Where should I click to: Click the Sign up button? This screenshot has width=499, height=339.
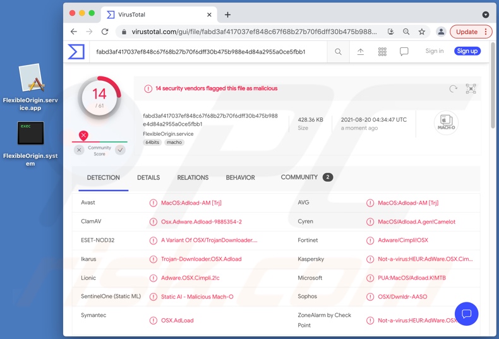pyautogui.click(x=467, y=51)
